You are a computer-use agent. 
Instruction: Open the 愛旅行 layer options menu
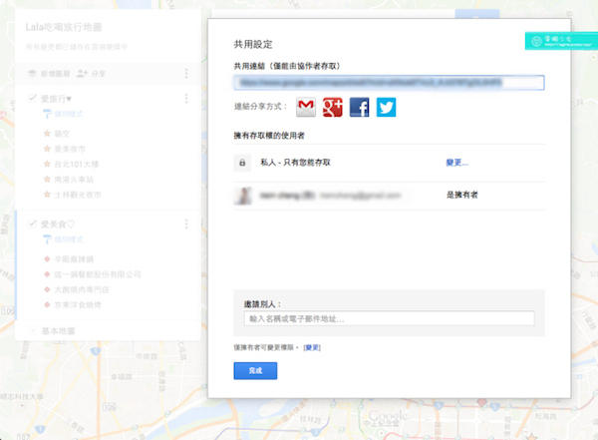186,99
